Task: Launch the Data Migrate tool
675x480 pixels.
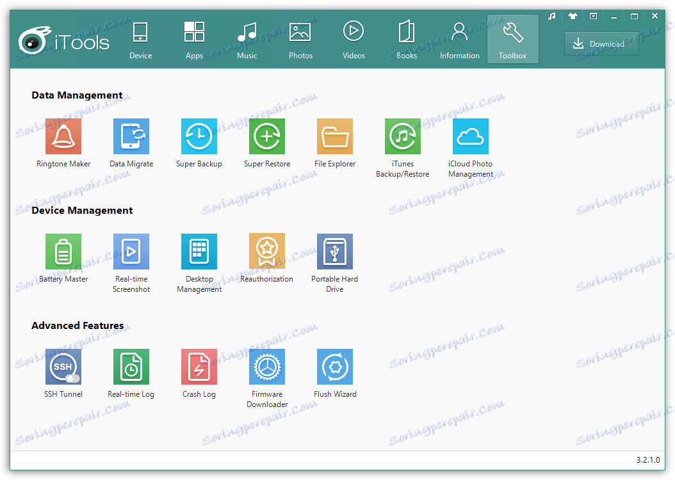Action: click(131, 136)
